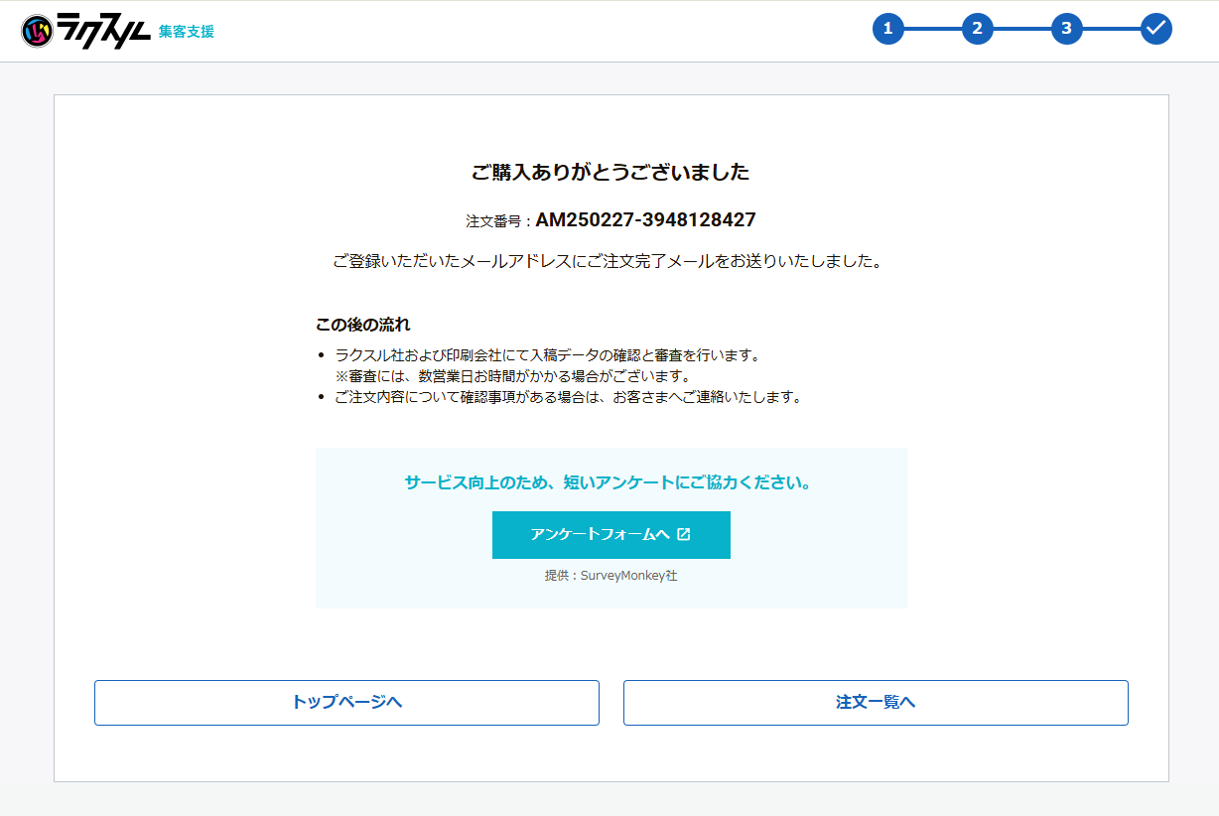Click the 提供：SurveyMonkey社 credit text
This screenshot has height=816, width=1219.
(610, 576)
